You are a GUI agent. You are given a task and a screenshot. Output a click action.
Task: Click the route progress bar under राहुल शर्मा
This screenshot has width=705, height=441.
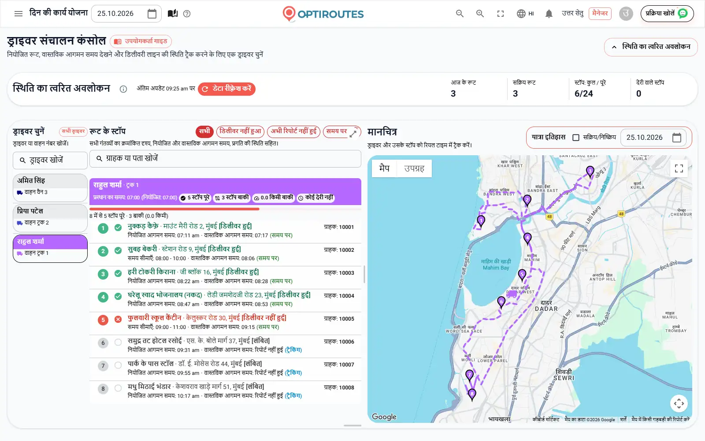coord(225,209)
